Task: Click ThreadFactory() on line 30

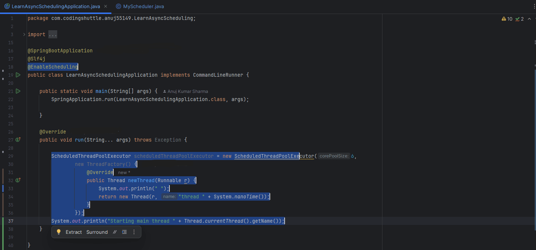Action: [109, 164]
